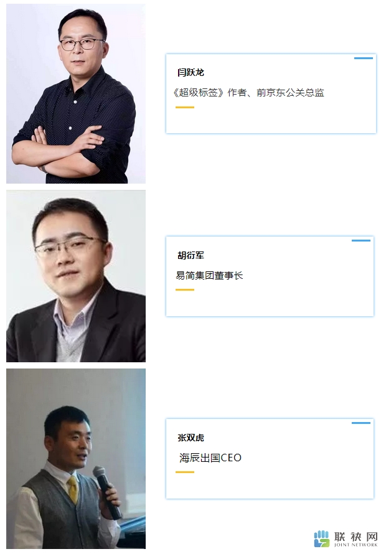
Task: Click yellow underline below 海辰出国CEO
Action: tap(185, 472)
